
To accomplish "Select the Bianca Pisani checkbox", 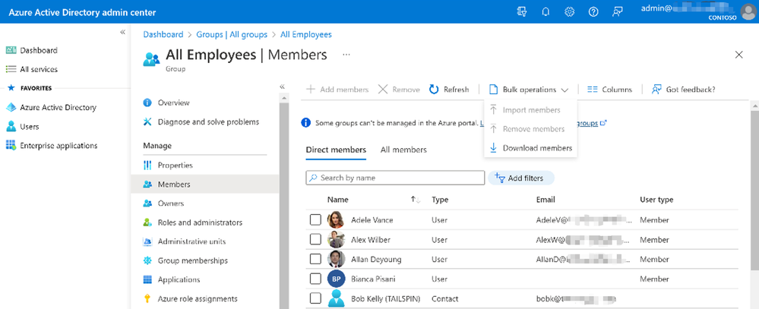I will [315, 279].
